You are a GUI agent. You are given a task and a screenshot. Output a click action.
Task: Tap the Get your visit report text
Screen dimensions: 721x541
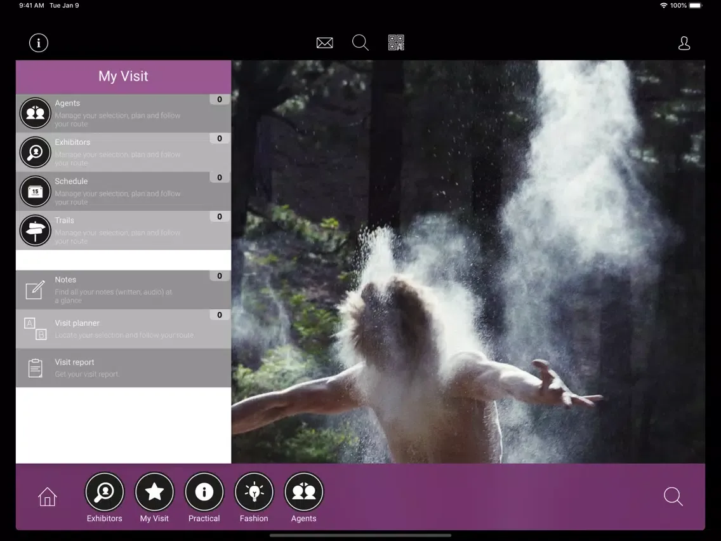(x=87, y=375)
